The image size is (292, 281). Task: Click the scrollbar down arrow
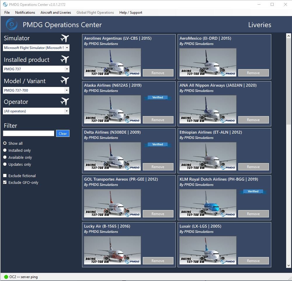point(288,266)
